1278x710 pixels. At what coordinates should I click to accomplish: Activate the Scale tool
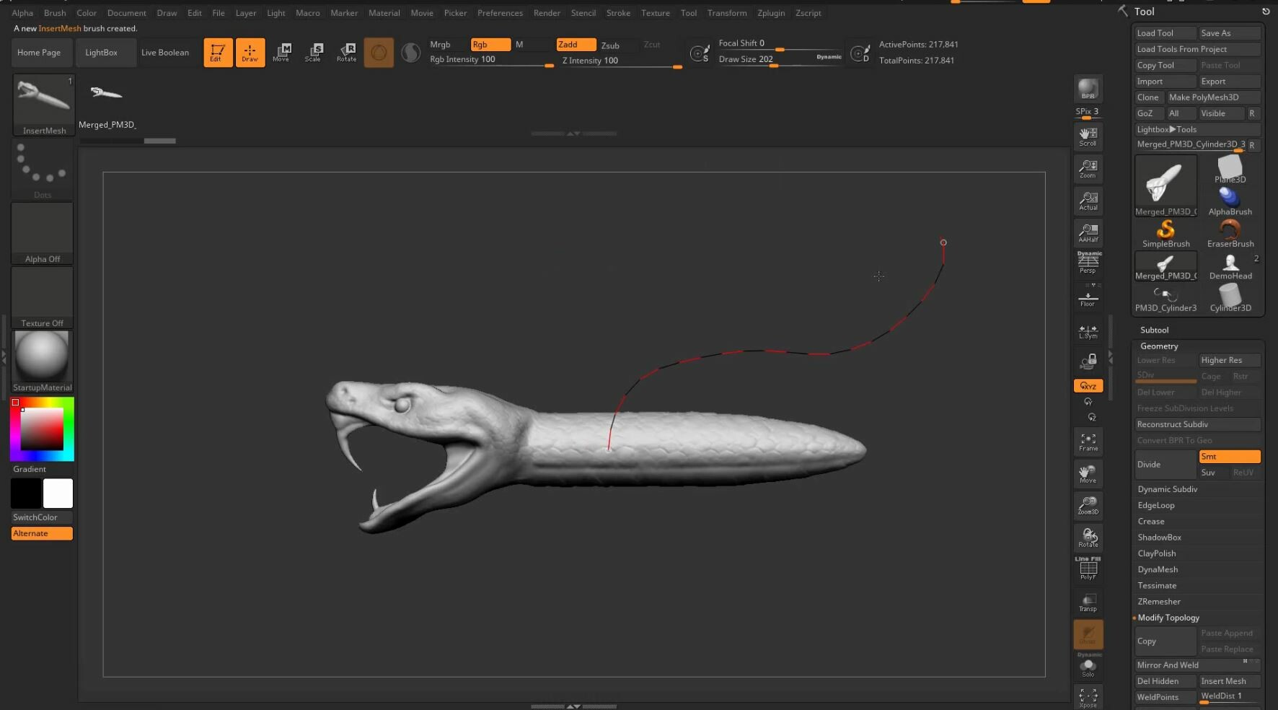314,52
